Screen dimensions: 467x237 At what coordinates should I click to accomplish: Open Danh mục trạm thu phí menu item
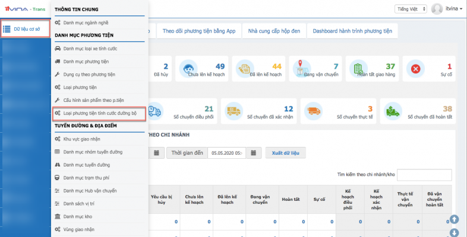click(x=86, y=177)
